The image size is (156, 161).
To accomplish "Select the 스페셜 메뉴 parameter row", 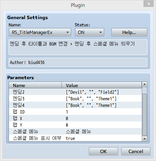I will [75, 131].
